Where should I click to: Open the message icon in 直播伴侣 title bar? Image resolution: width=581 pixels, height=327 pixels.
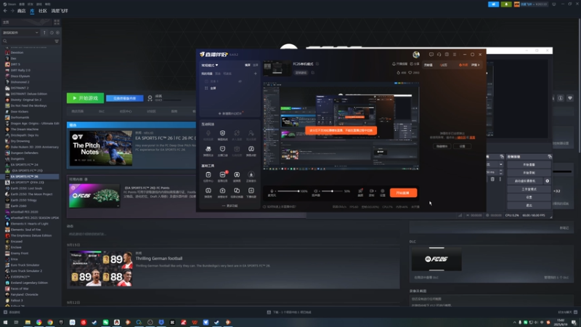(431, 54)
